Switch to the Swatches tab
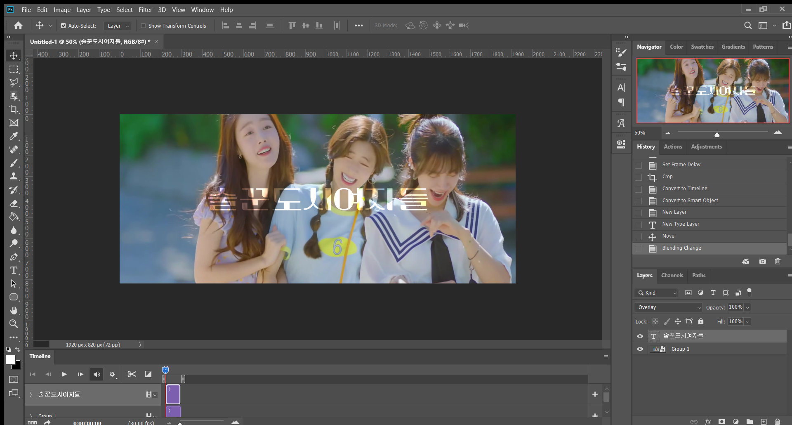Image resolution: width=792 pixels, height=425 pixels. (702, 47)
